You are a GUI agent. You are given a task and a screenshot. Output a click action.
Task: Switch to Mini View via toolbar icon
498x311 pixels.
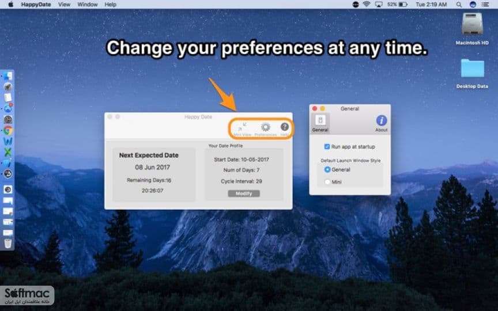[242, 127]
